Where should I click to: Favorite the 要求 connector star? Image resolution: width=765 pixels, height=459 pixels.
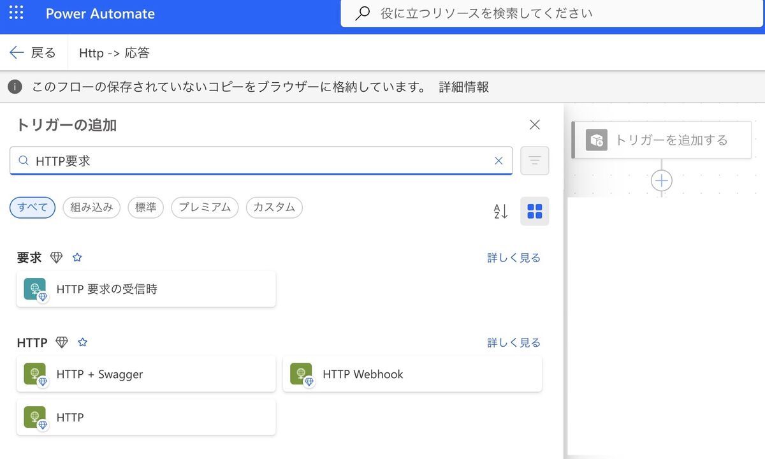[x=77, y=258]
